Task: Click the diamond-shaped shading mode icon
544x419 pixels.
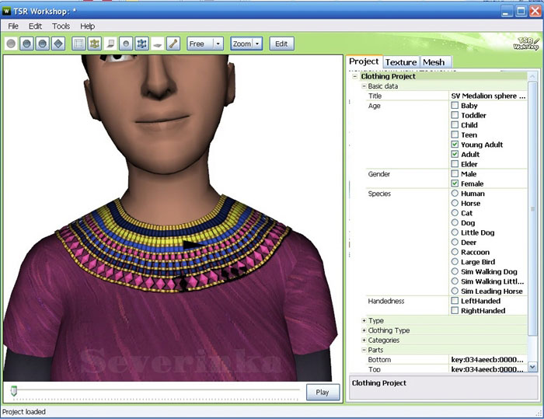Action: pyautogui.click(x=58, y=44)
